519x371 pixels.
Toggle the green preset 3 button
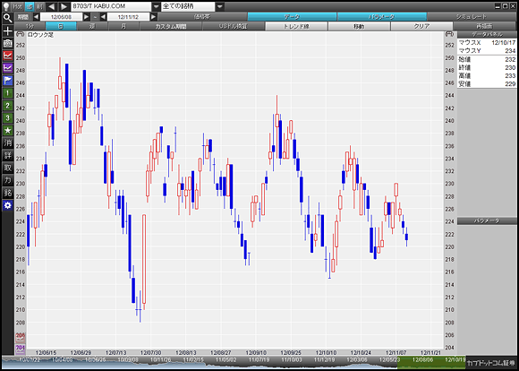pos(8,118)
